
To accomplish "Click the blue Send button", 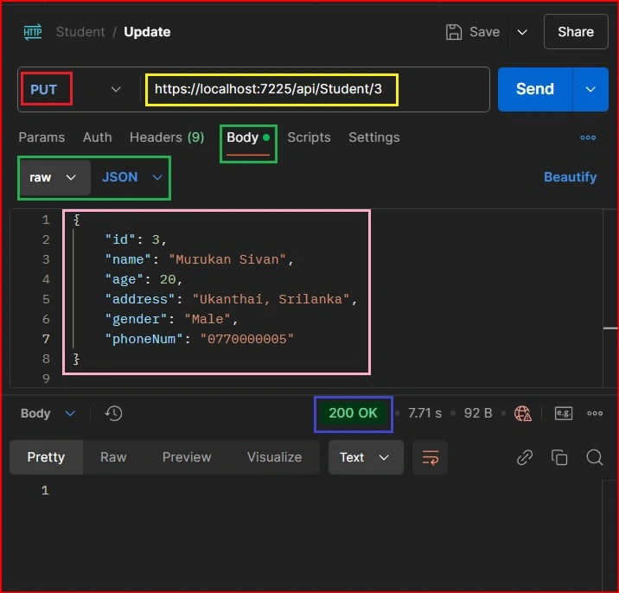I will coord(535,89).
